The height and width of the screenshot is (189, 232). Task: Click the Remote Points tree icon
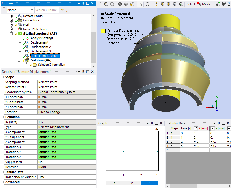(x=20, y=16)
